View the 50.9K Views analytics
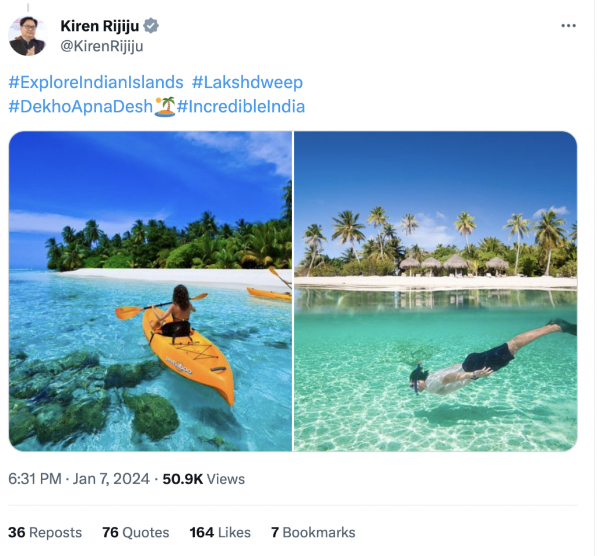The image size is (597, 556). (203, 479)
